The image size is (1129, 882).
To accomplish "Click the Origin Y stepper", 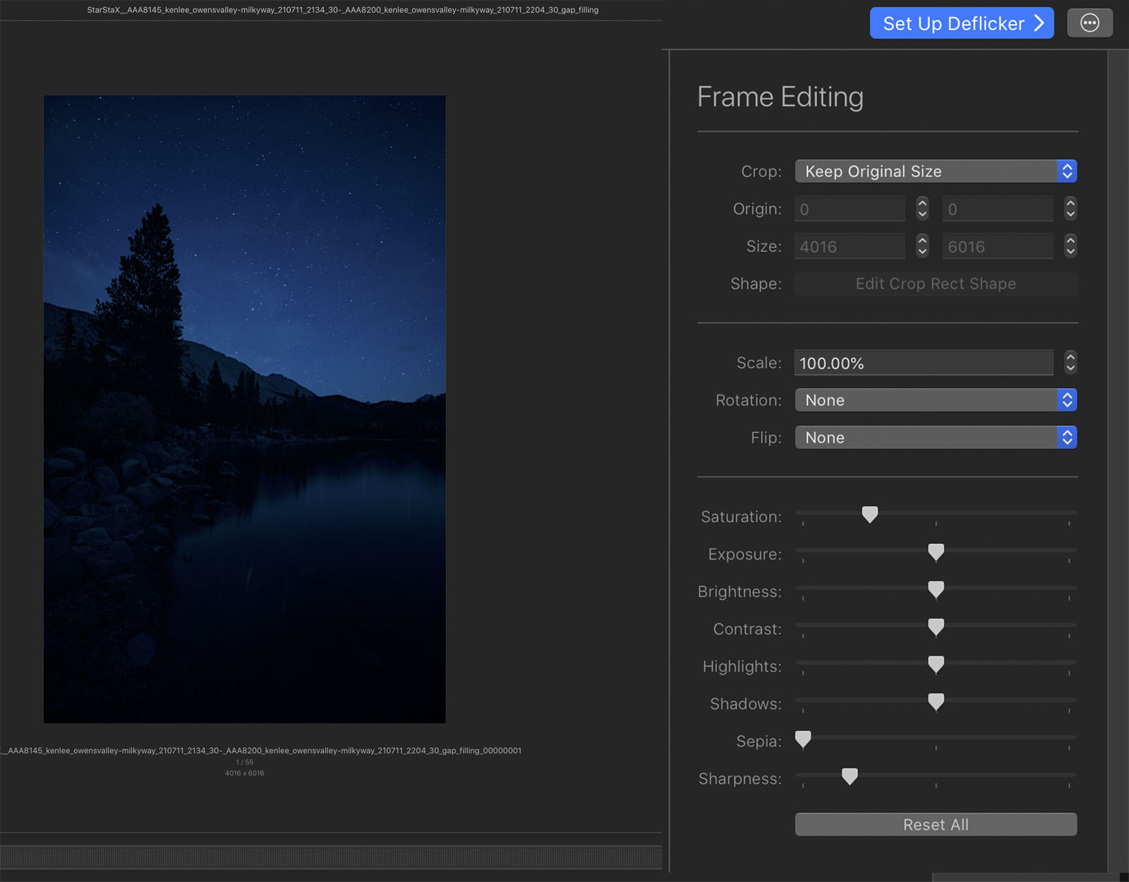I will pyautogui.click(x=1070, y=209).
